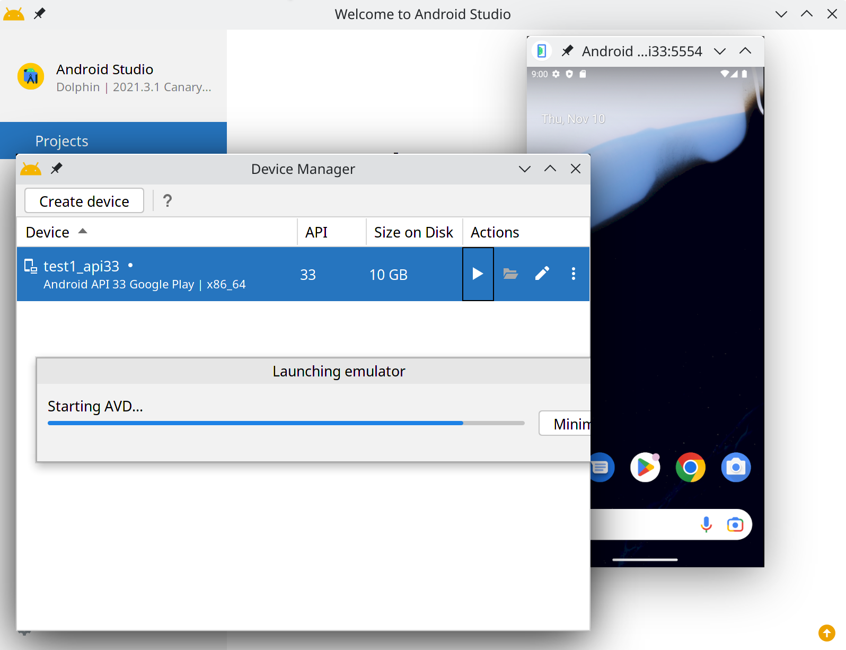Minimize the Device Manager window chevron
Image resolution: width=846 pixels, height=650 pixels.
coord(525,169)
